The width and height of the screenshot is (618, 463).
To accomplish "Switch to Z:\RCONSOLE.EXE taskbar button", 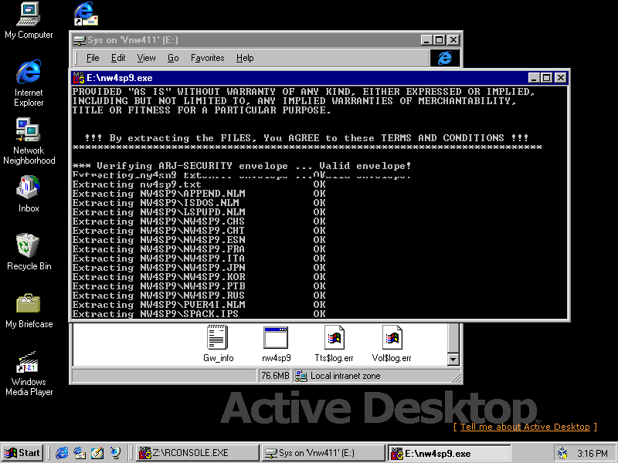I will coord(198,453).
